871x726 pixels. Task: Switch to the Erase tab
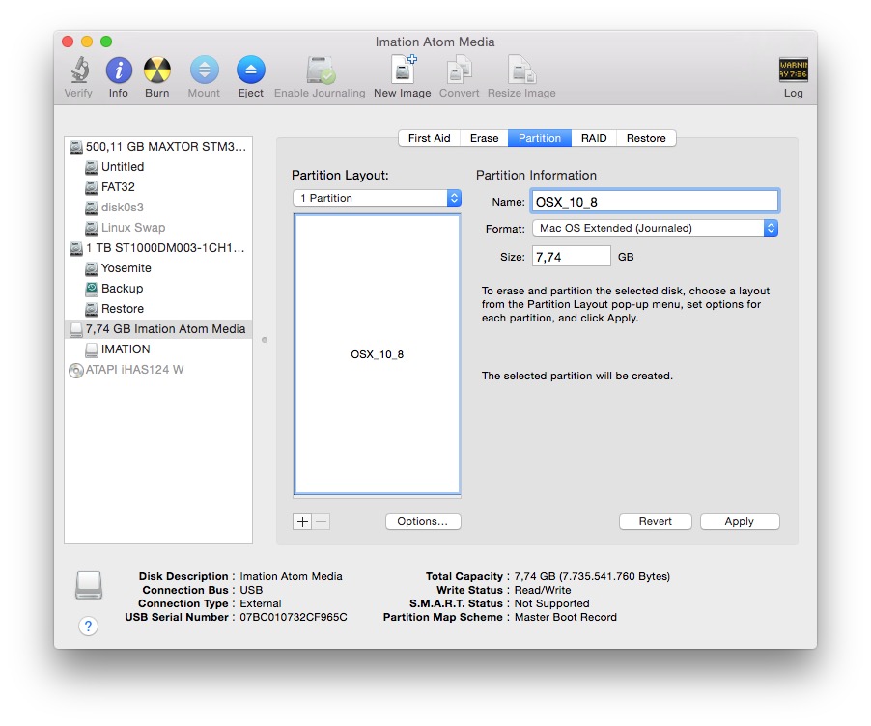[484, 138]
